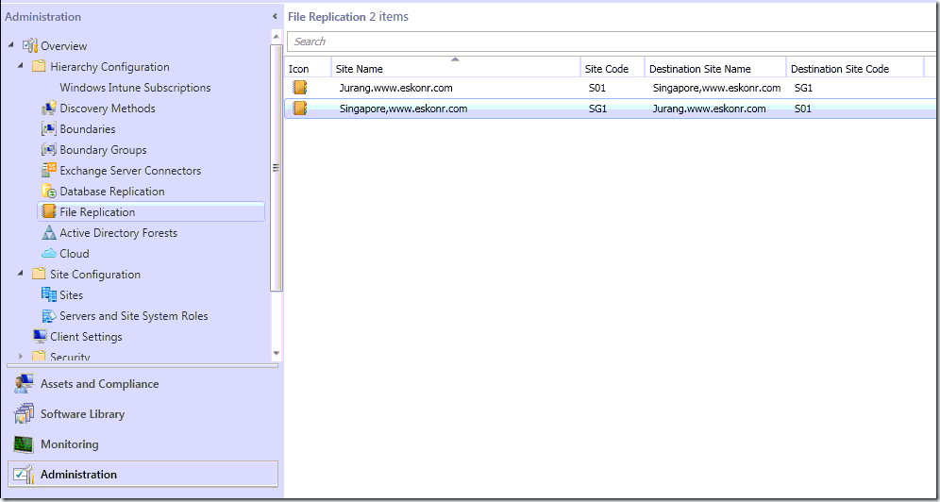Screen dimensions: 940x502
Task: Click the navigation tree scroll up arrow
Action: pos(276,36)
